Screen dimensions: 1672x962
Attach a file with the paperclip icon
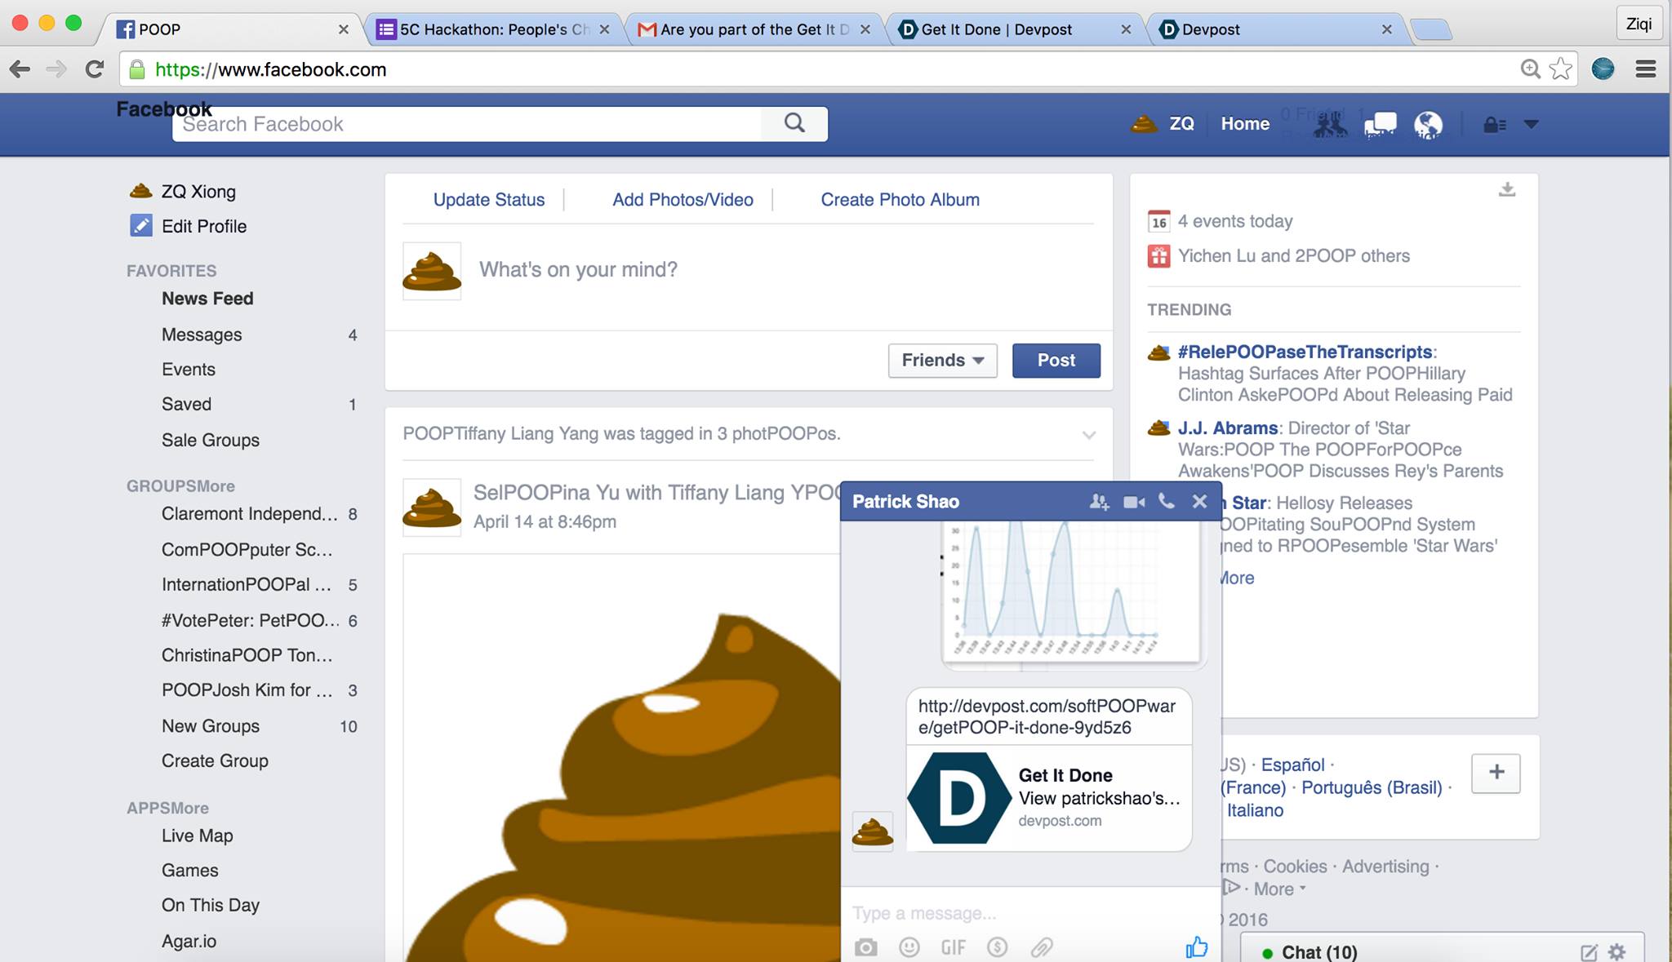click(x=1041, y=947)
